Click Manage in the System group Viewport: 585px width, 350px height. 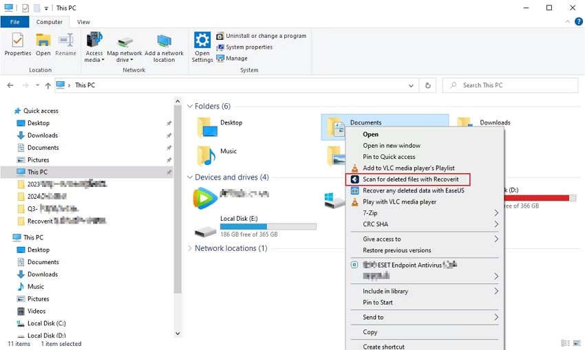click(x=232, y=58)
